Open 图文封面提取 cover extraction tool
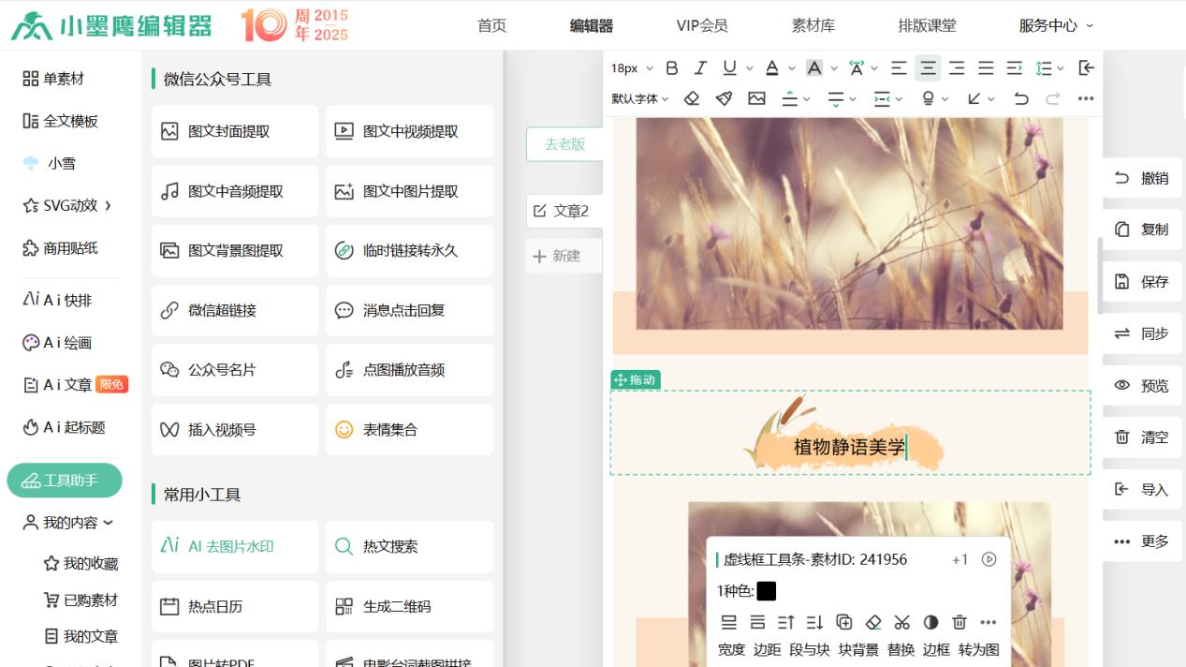 click(234, 131)
